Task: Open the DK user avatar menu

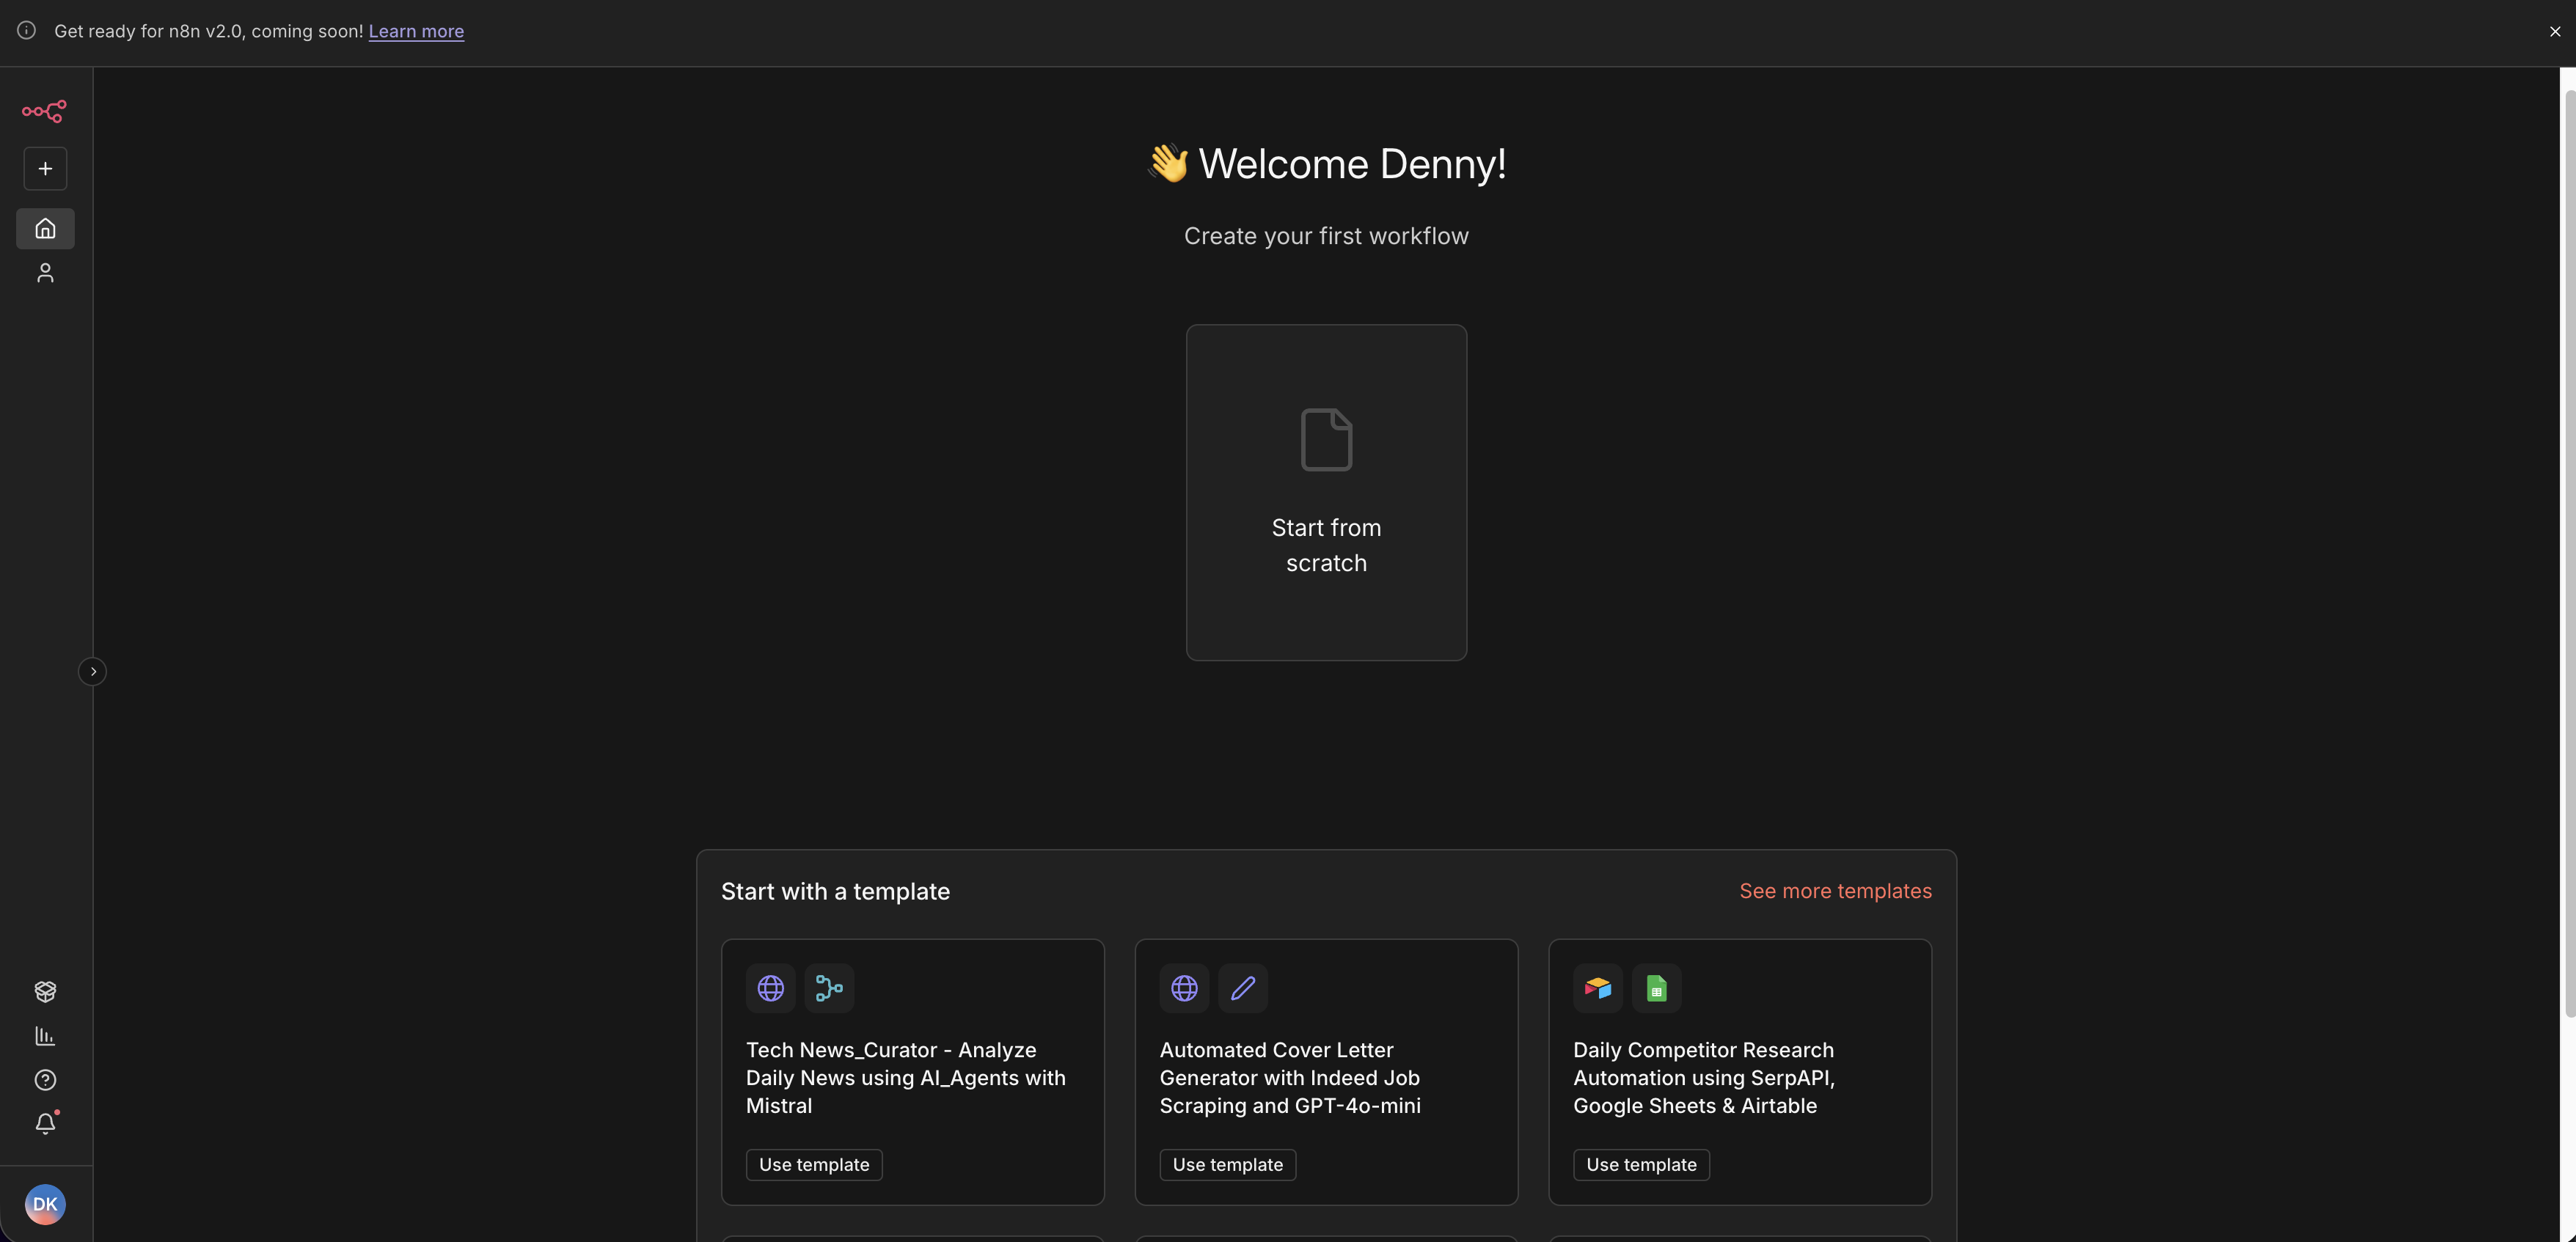Action: pos(44,1204)
